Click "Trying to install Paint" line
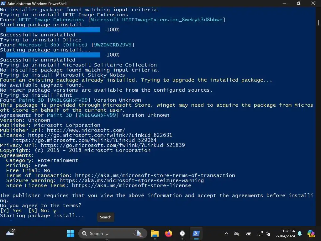321x241 pixels. pyautogui.click(x=36, y=95)
